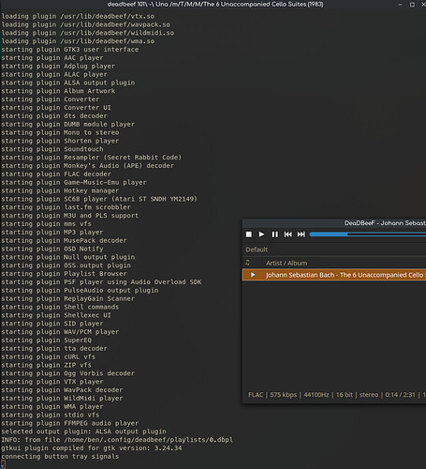The image size is (426, 469).
Task: Click the playing indicator triangle in the track row
Action: click(253, 275)
